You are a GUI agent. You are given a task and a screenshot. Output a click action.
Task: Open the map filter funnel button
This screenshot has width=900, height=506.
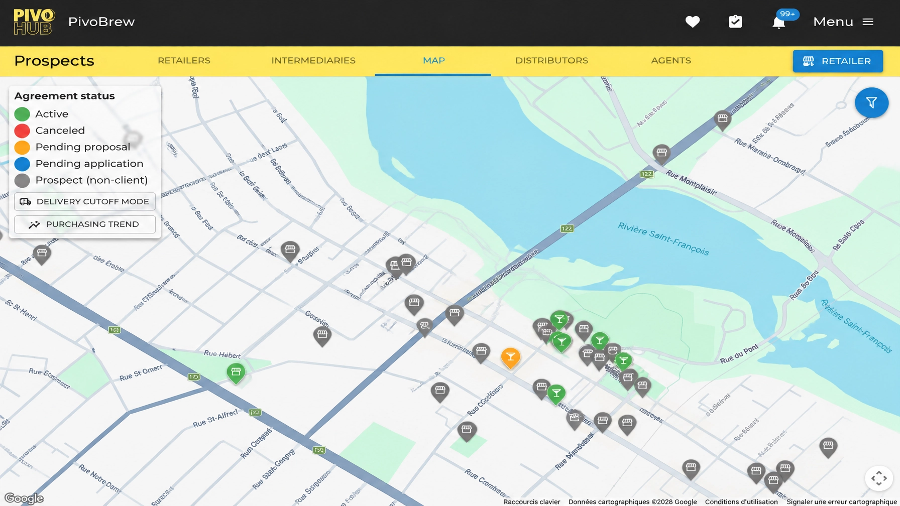click(871, 102)
